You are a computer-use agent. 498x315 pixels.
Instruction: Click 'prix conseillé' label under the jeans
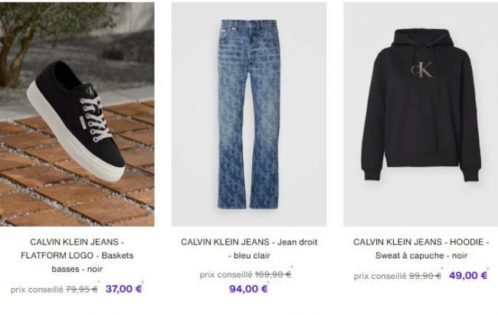coord(226,274)
